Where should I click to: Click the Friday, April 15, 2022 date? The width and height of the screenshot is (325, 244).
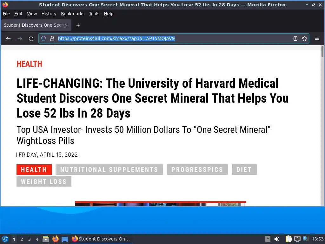(x=48, y=155)
